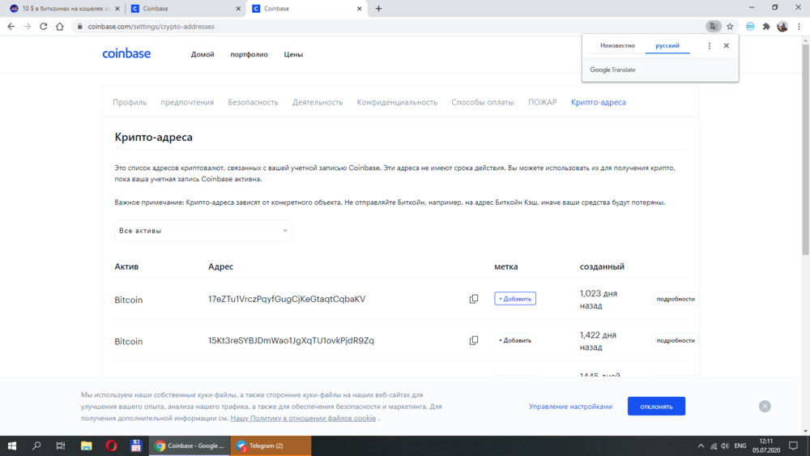Open the Профиль settings tab

pos(130,102)
